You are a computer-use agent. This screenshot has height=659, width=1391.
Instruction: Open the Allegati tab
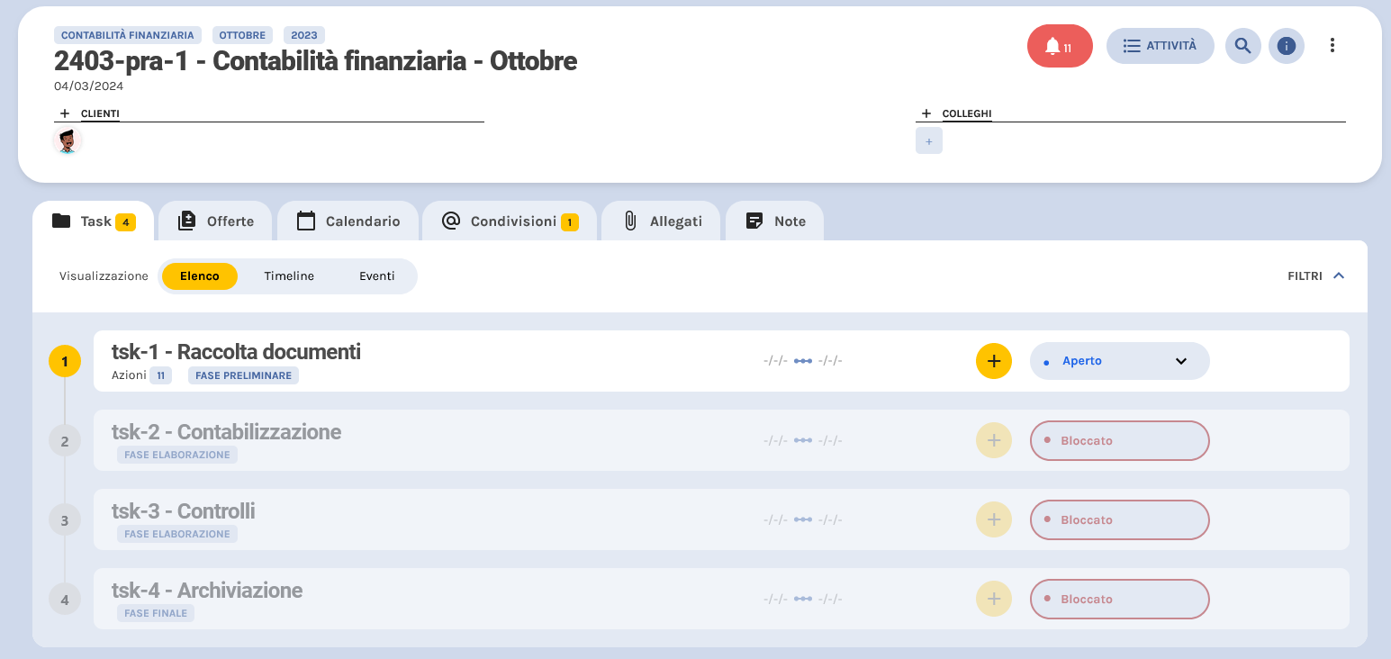660,220
